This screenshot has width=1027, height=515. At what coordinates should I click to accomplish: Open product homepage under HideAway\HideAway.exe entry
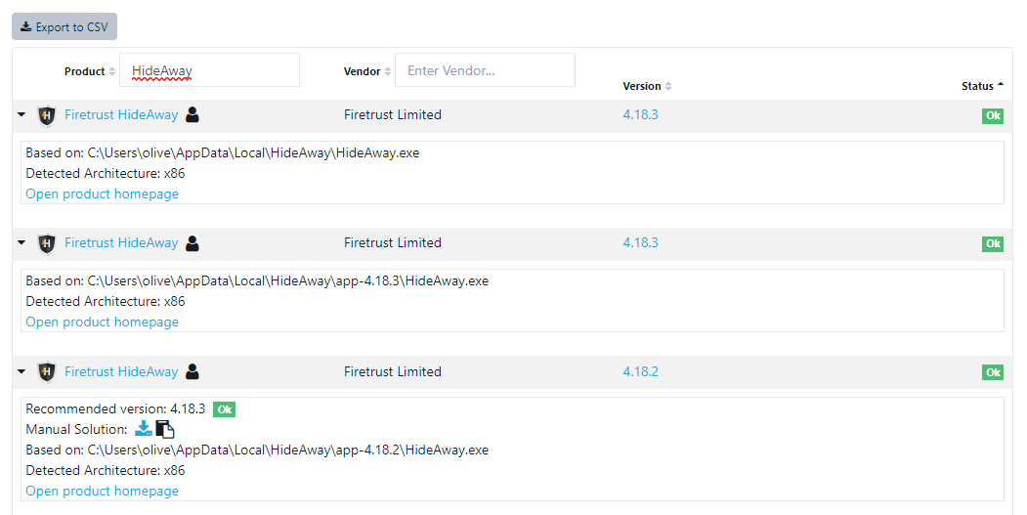tap(103, 193)
